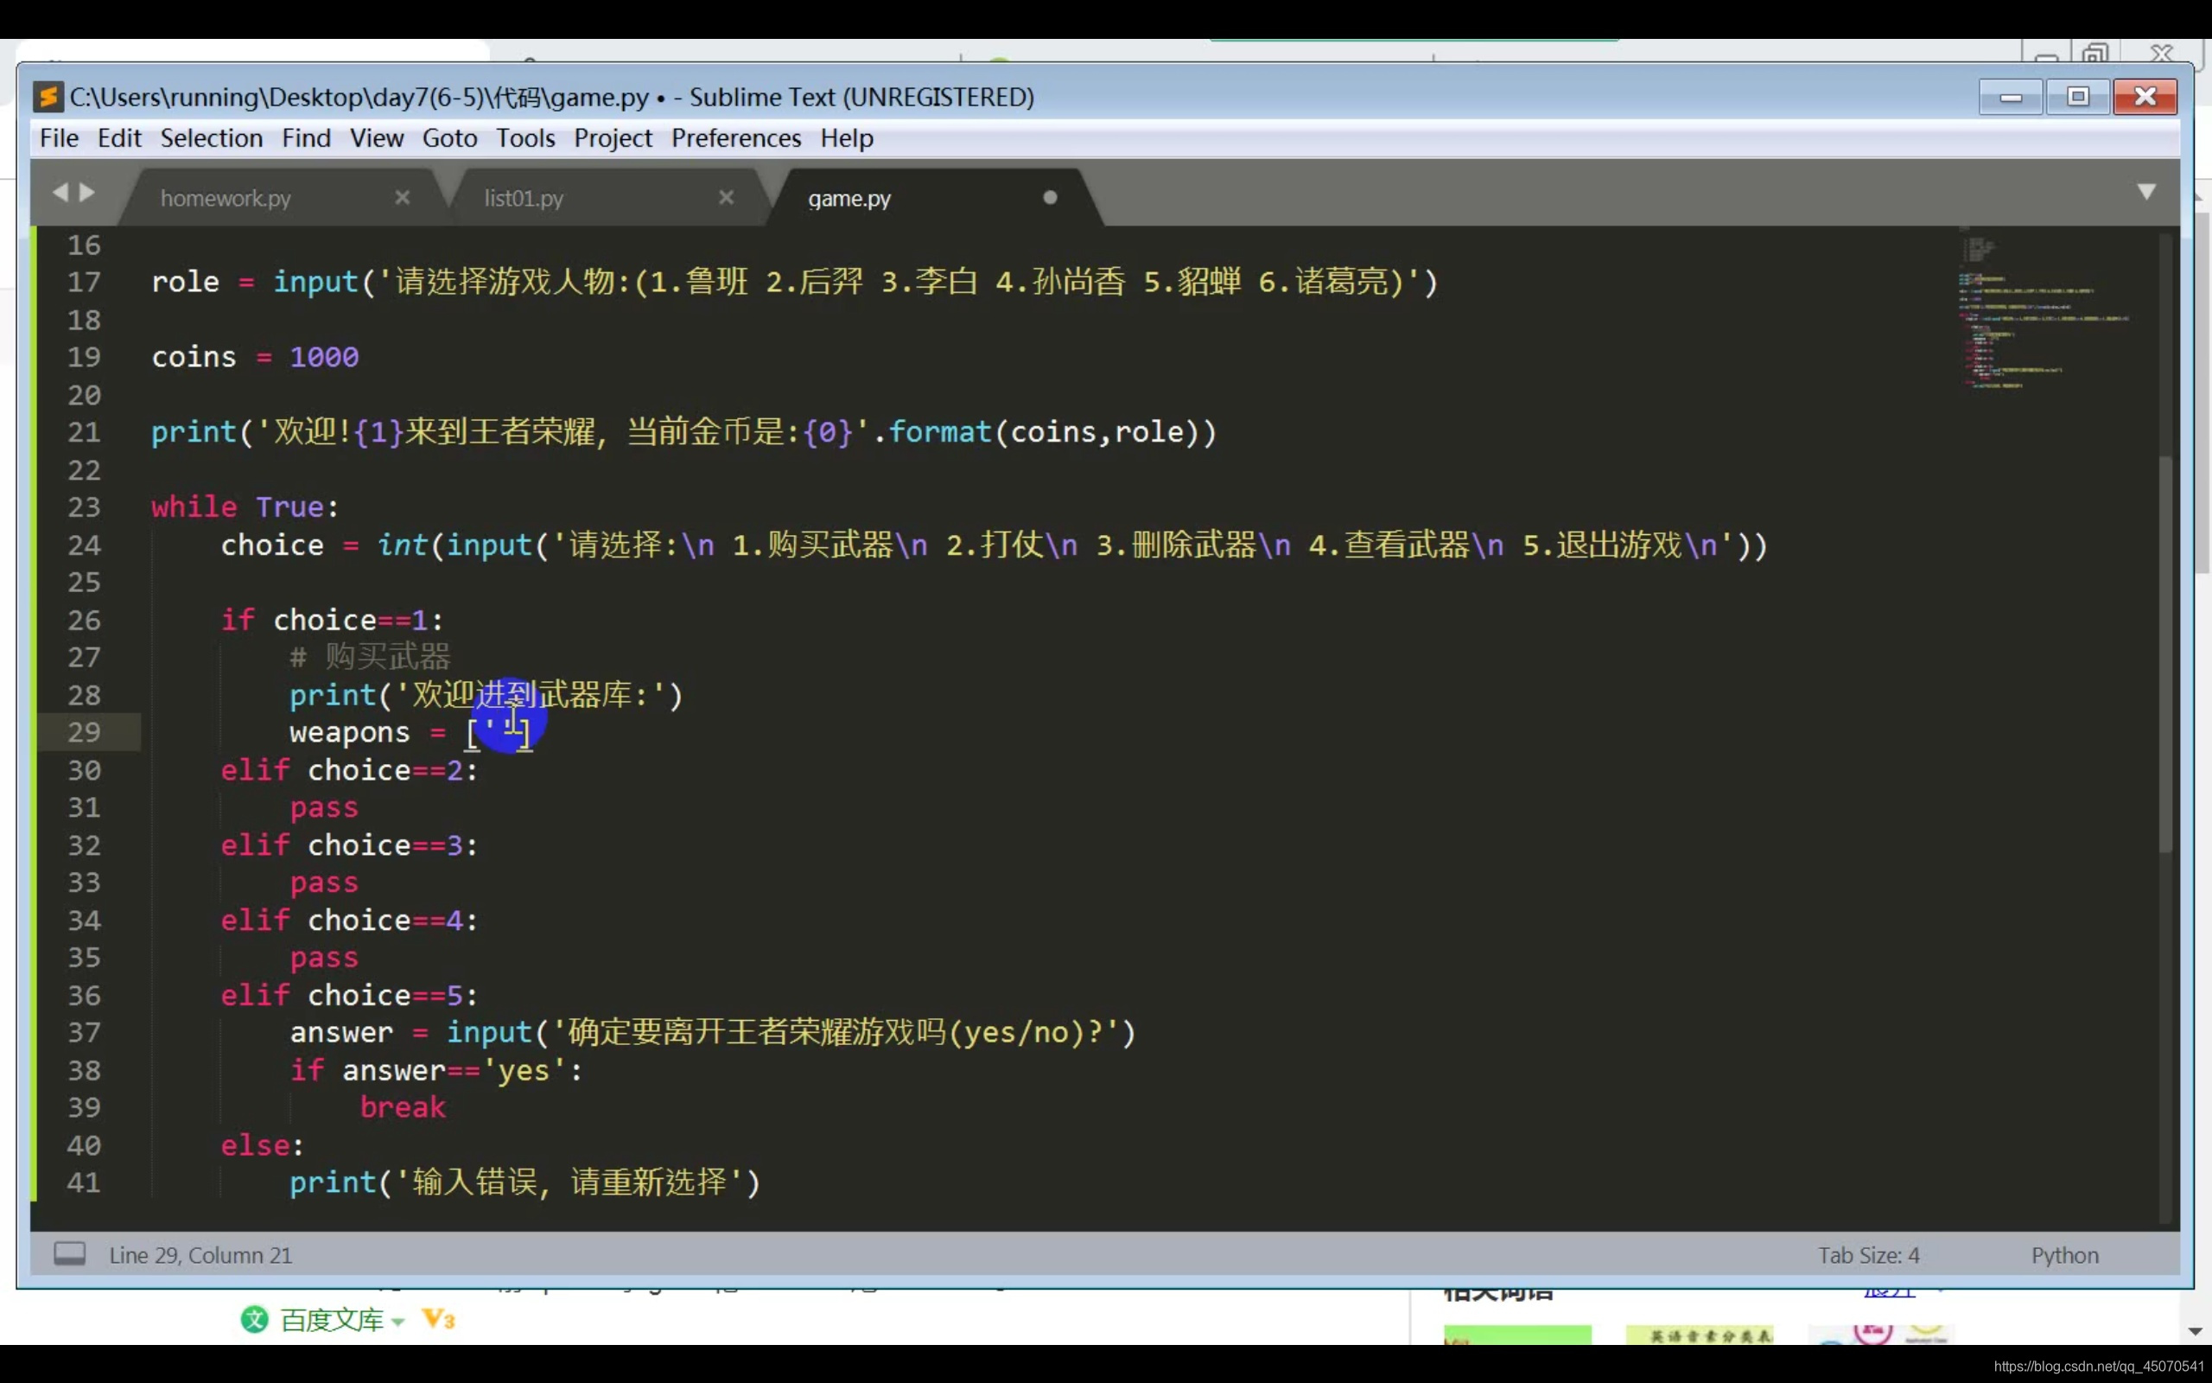Close the homework.py tab
This screenshot has height=1383, width=2212.
click(x=402, y=198)
